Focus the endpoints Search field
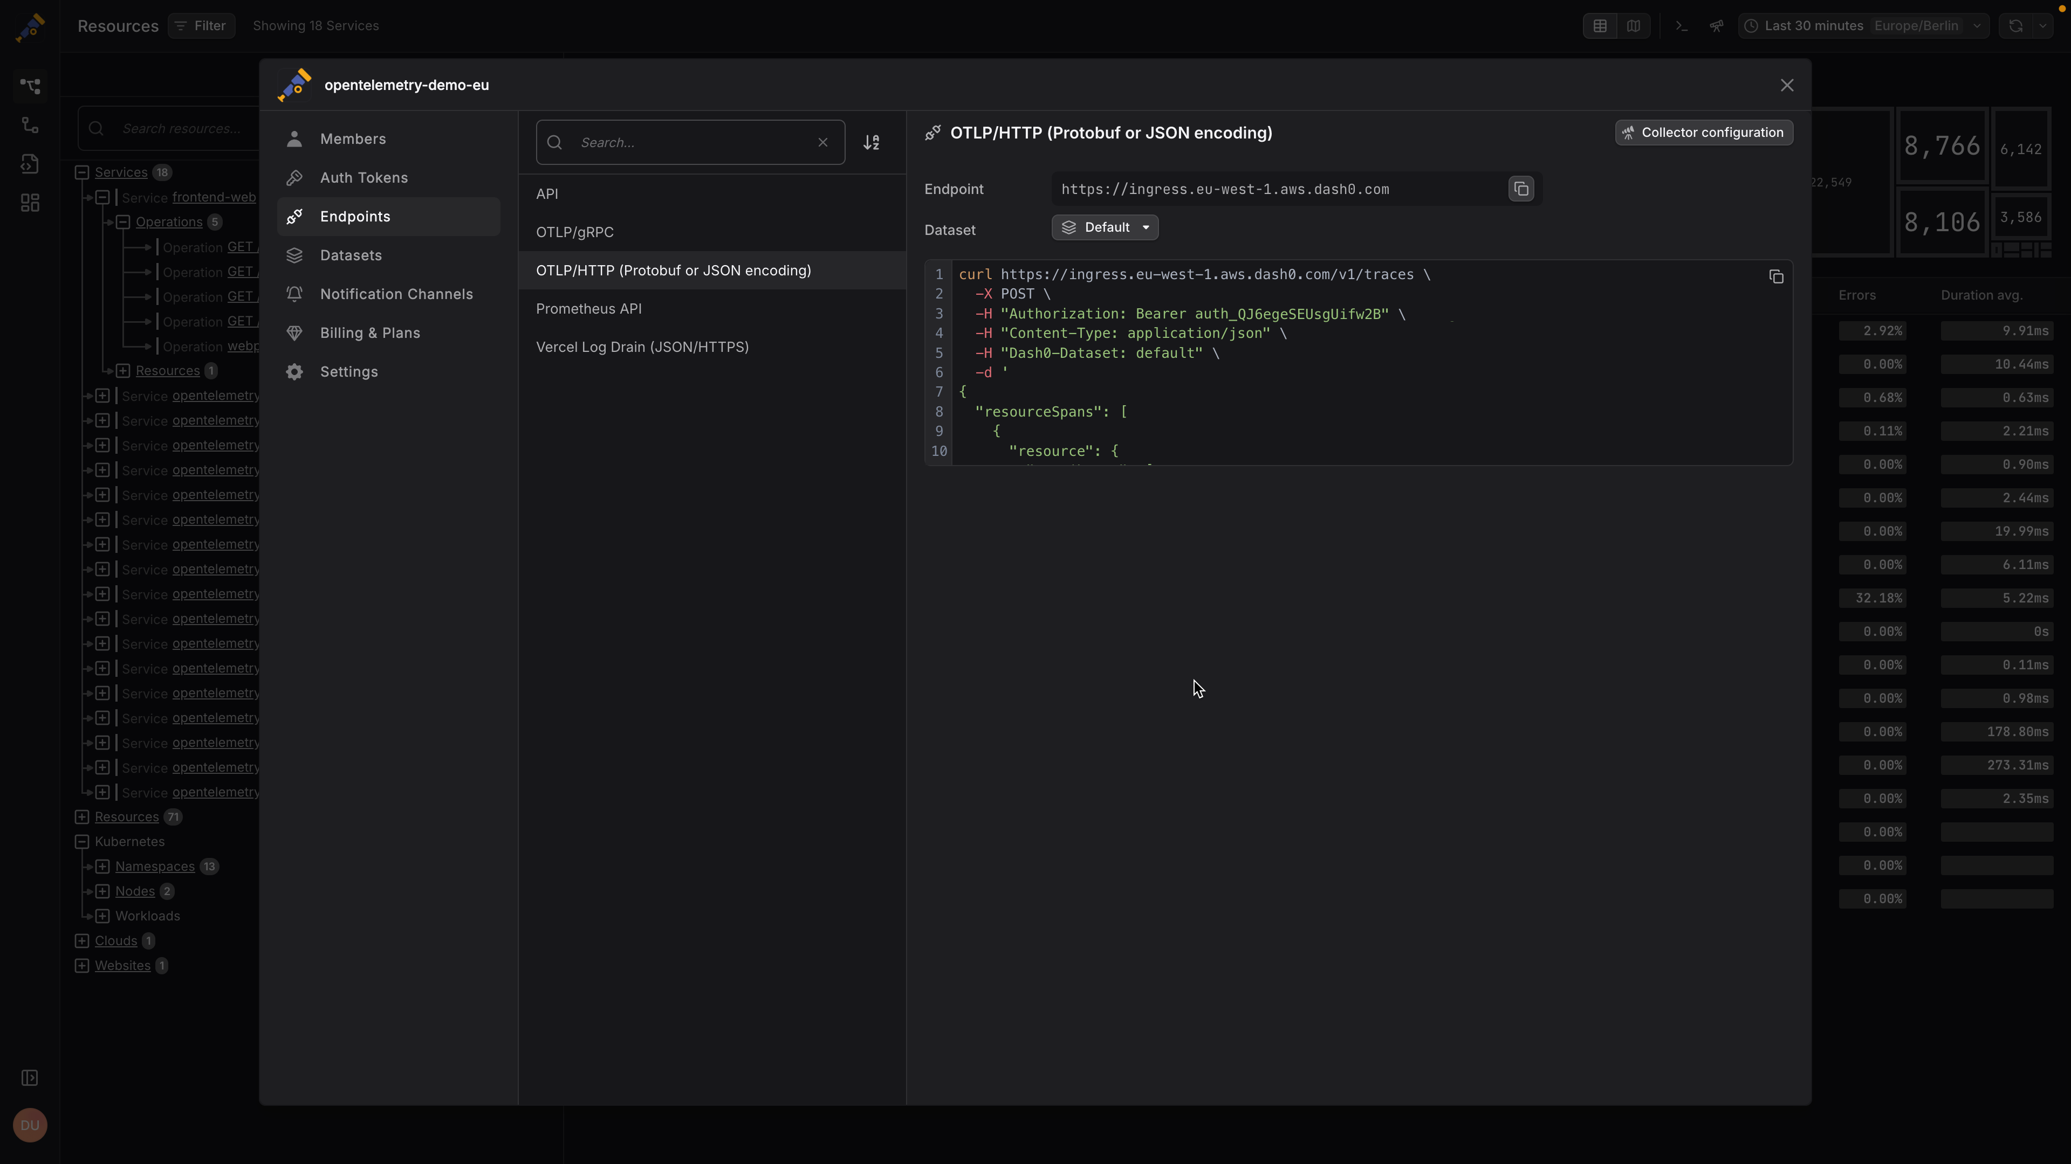The image size is (2071, 1164). pos(690,142)
